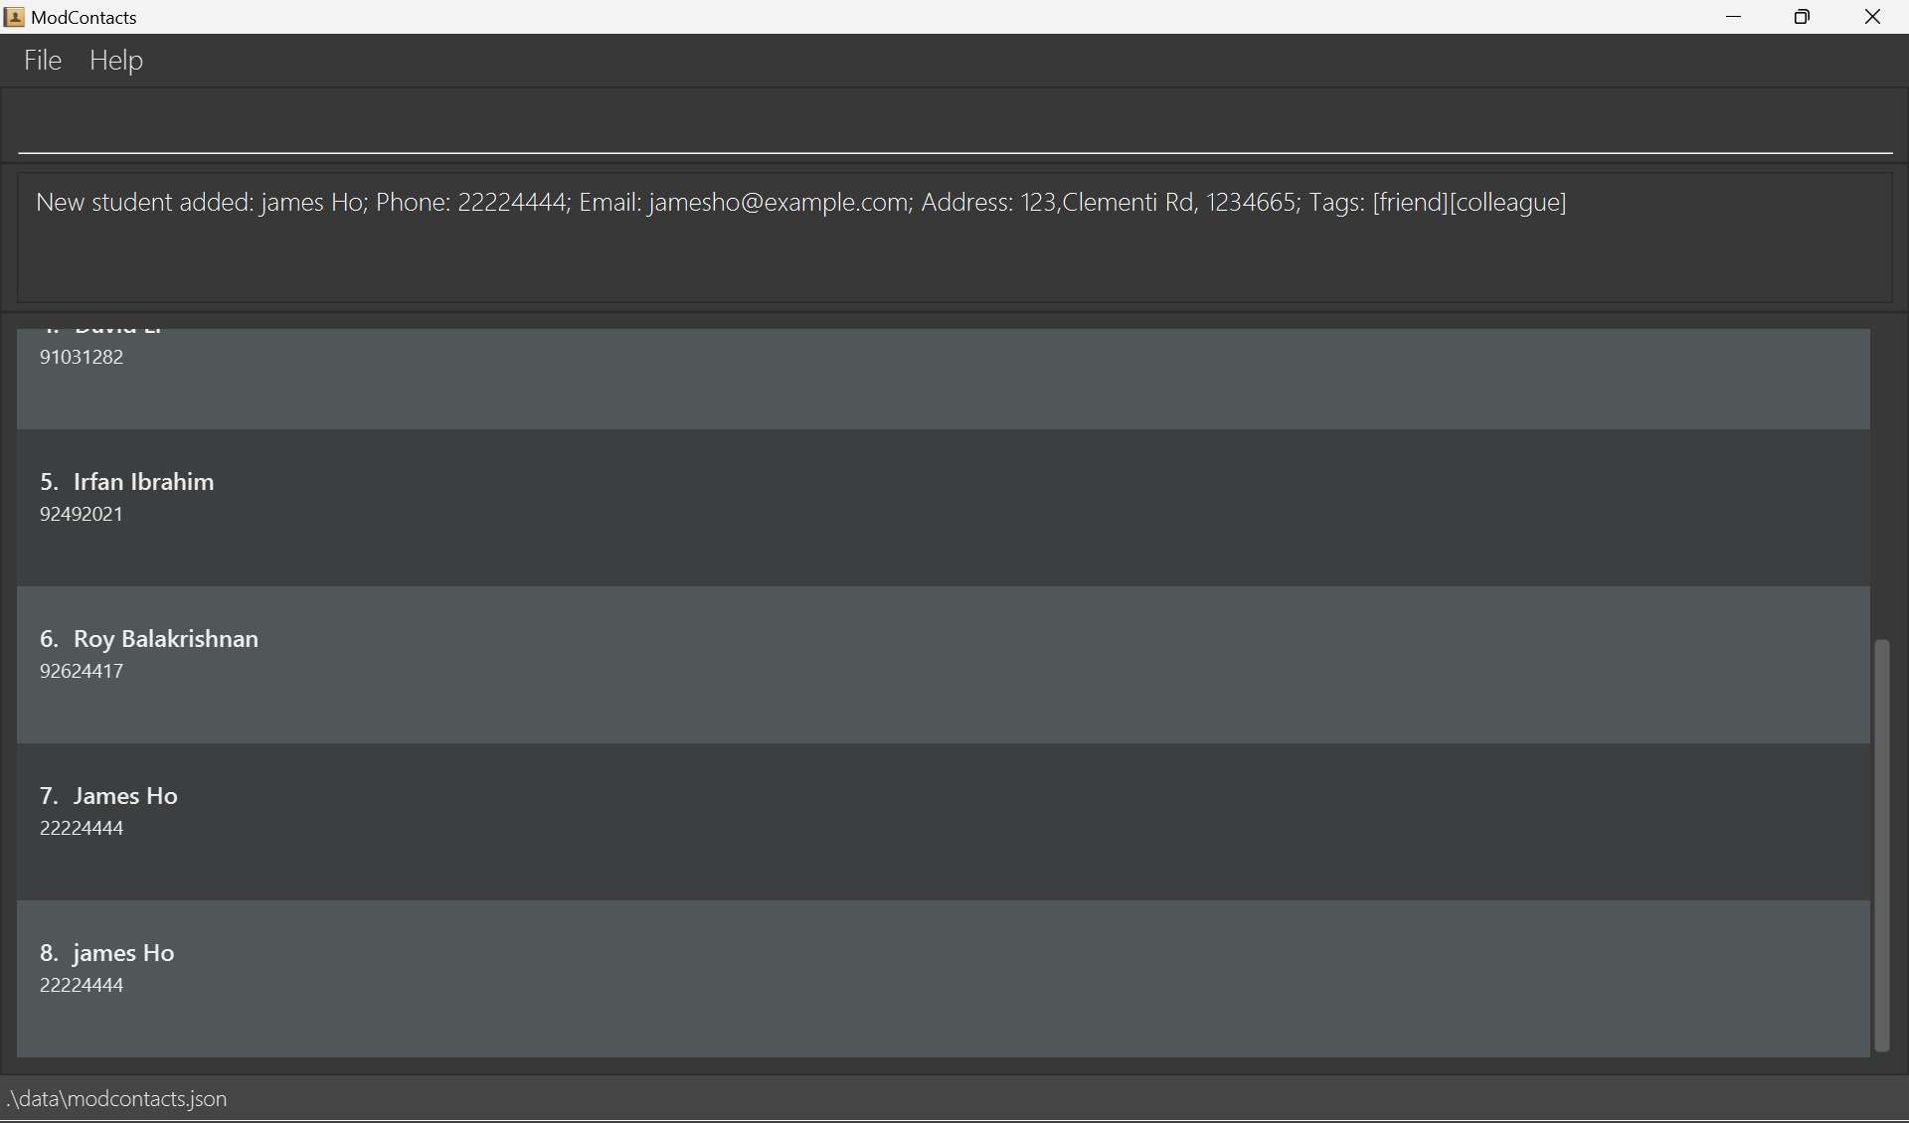The image size is (1909, 1123).
Task: Restore down the ModContacts window
Action: (1803, 17)
